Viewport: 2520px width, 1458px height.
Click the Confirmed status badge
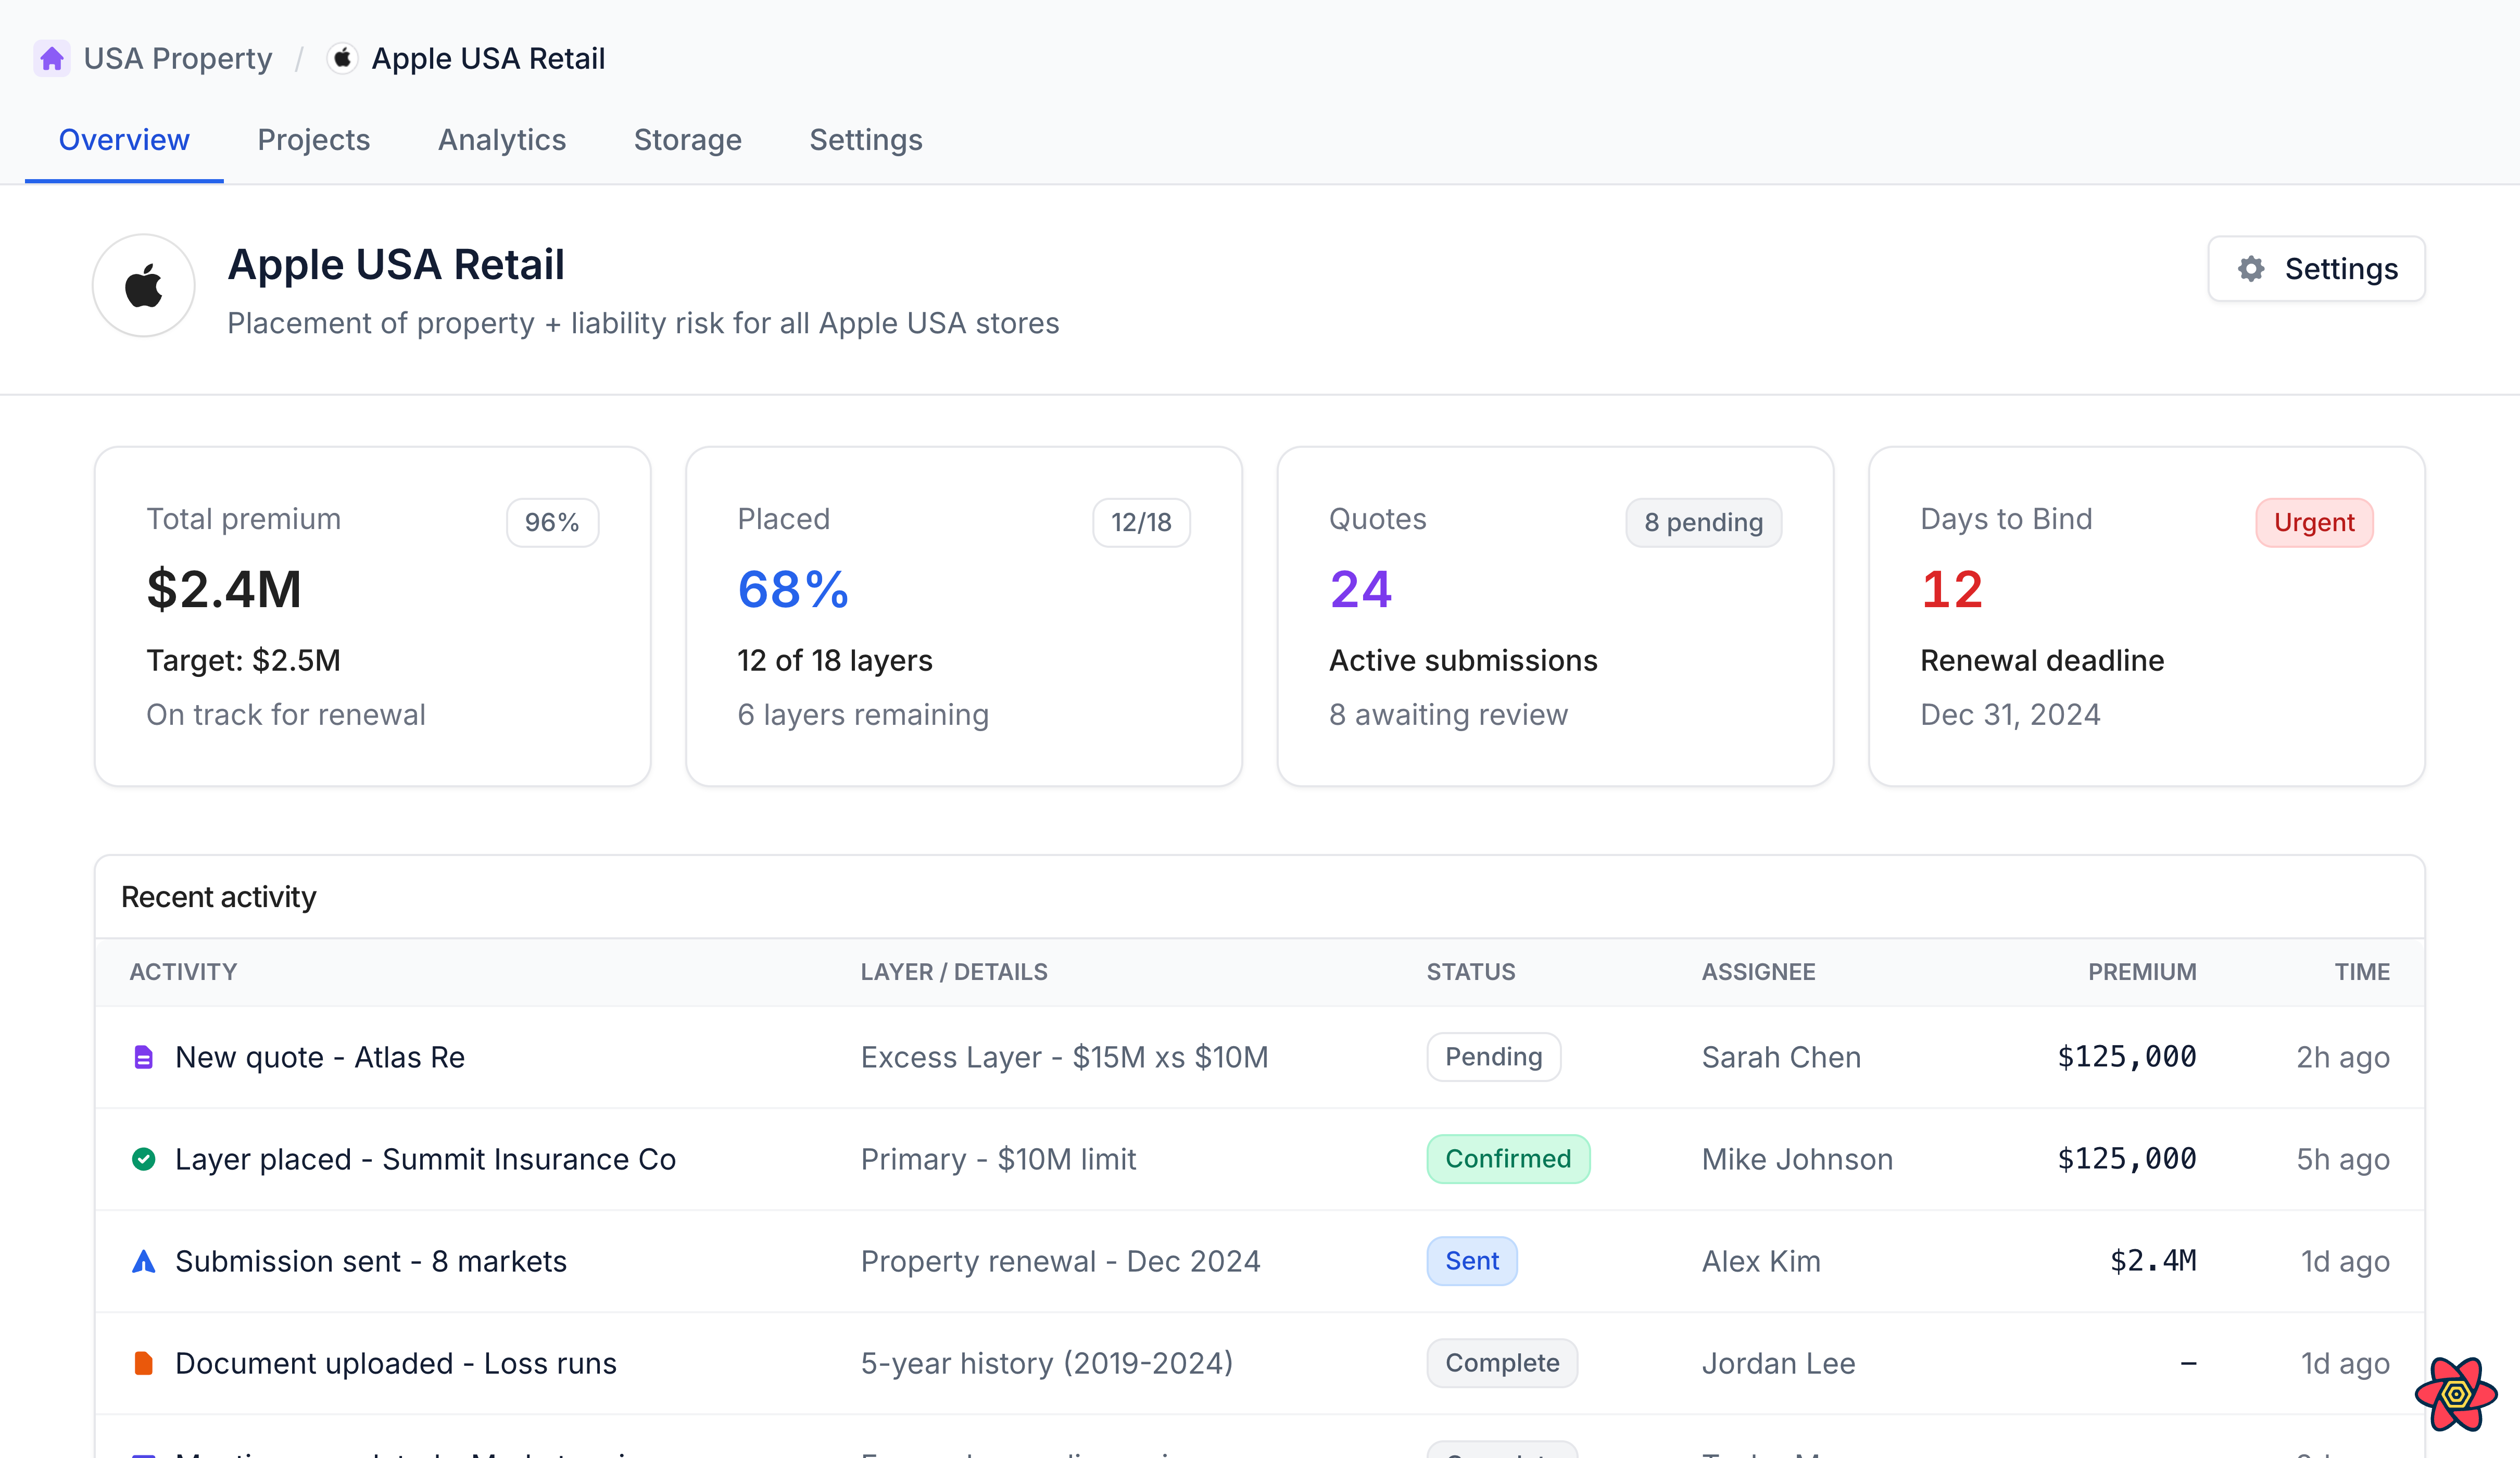(x=1508, y=1159)
